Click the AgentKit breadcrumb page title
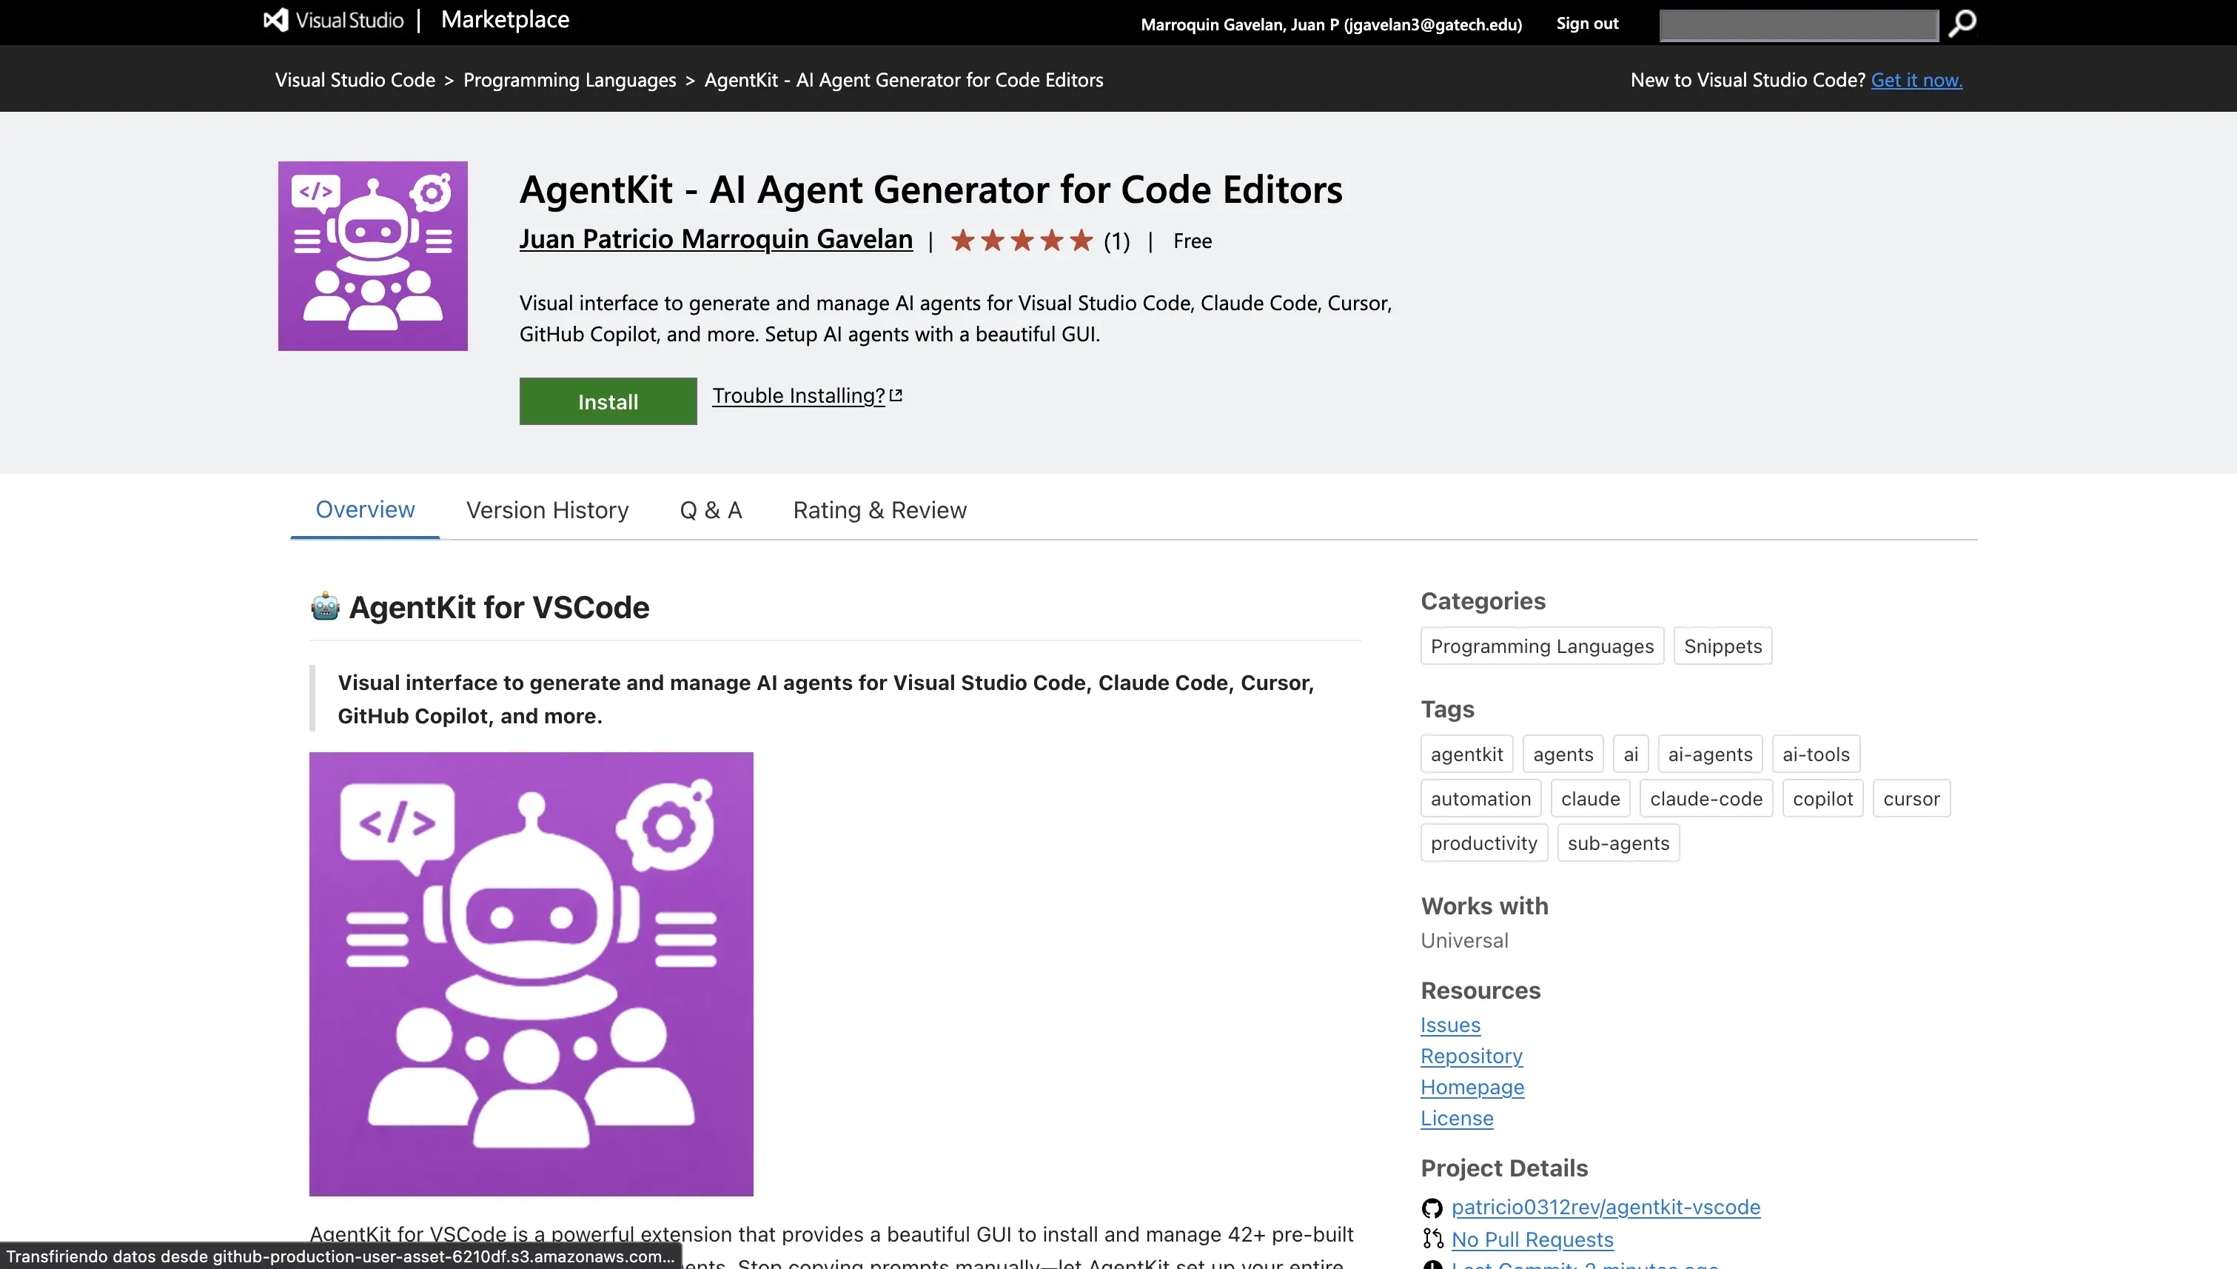The image size is (2237, 1269). click(903, 79)
